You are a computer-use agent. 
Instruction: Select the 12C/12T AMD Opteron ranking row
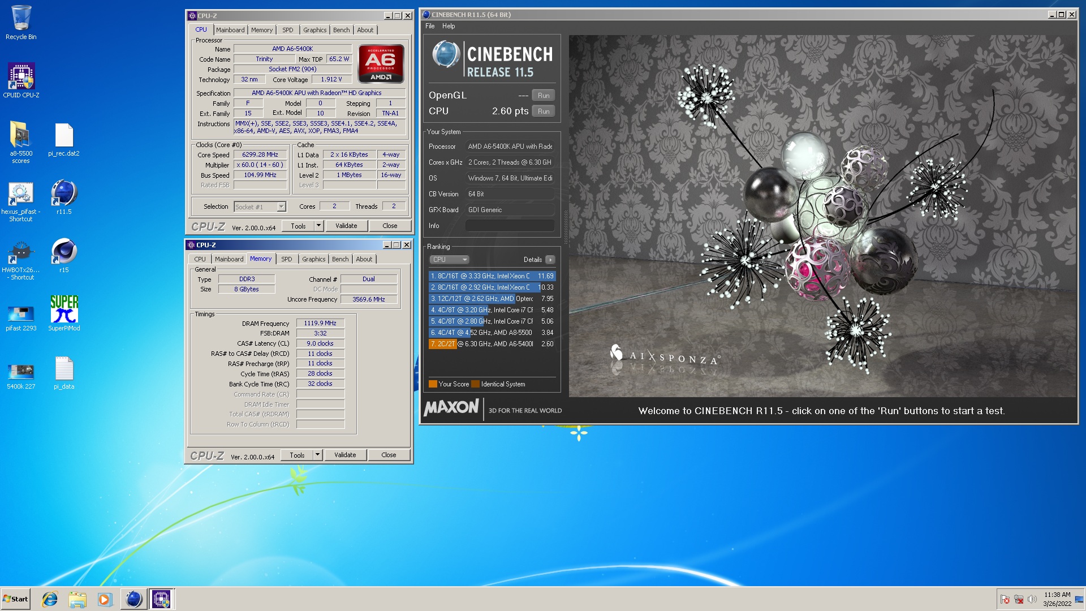click(x=492, y=299)
